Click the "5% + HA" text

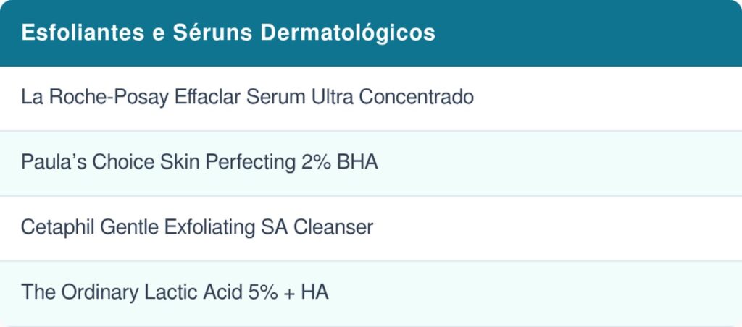pyautogui.click(x=288, y=292)
